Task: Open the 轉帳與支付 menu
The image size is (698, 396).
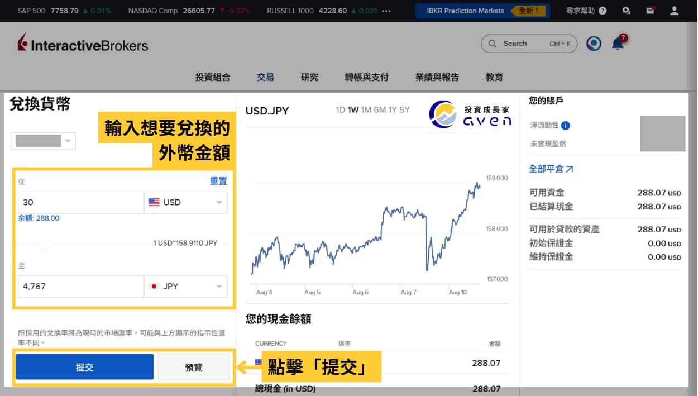Action: click(x=367, y=77)
